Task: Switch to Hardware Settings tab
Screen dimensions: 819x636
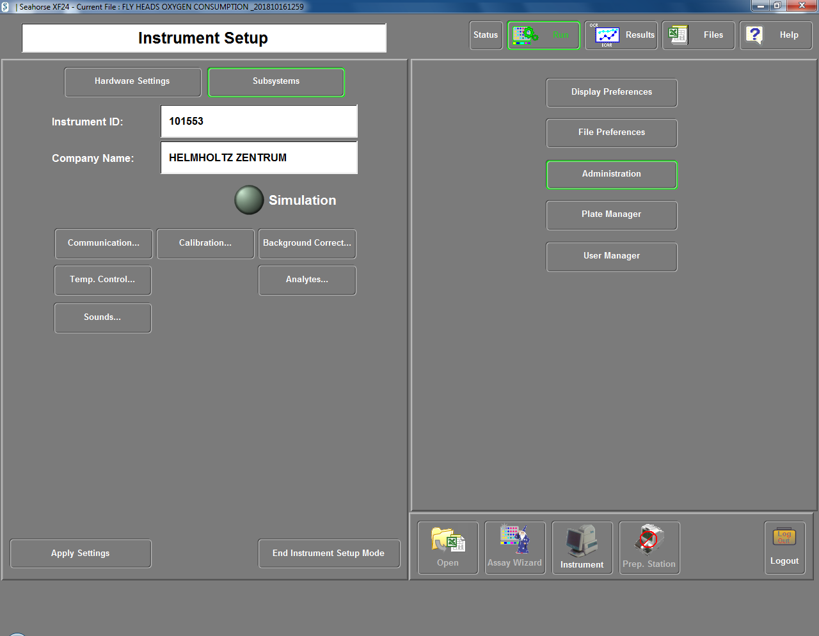Action: (x=132, y=82)
